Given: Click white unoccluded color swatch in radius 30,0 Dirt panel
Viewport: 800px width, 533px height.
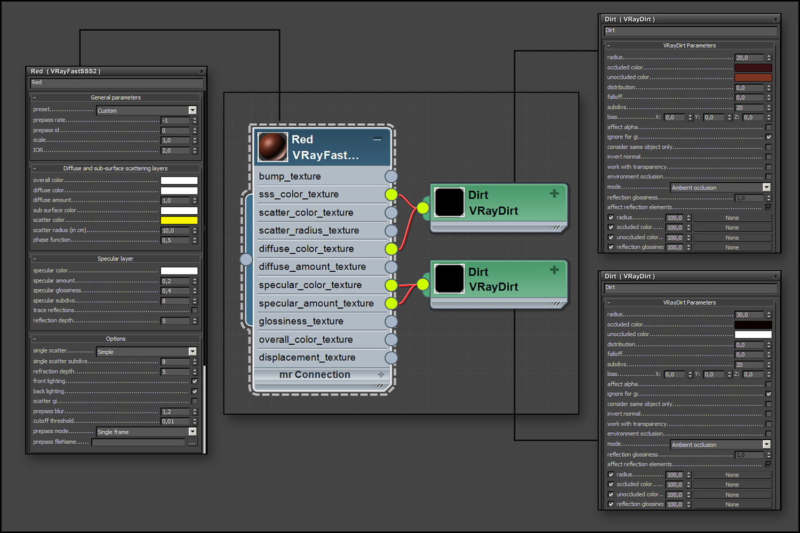Looking at the screenshot, I should pyautogui.click(x=753, y=334).
